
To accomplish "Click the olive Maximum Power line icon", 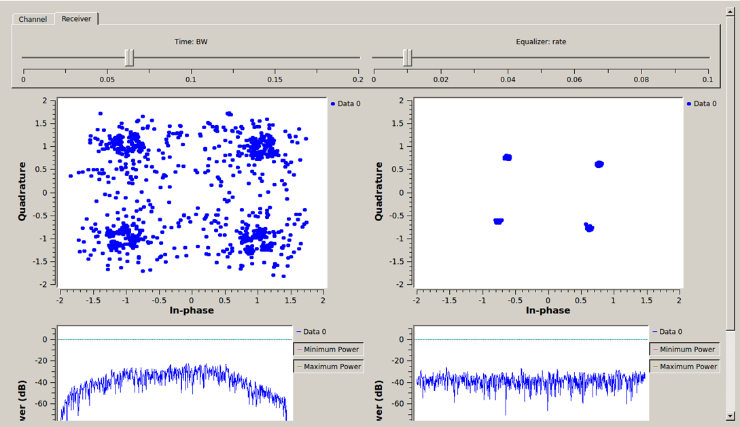I will (x=300, y=366).
